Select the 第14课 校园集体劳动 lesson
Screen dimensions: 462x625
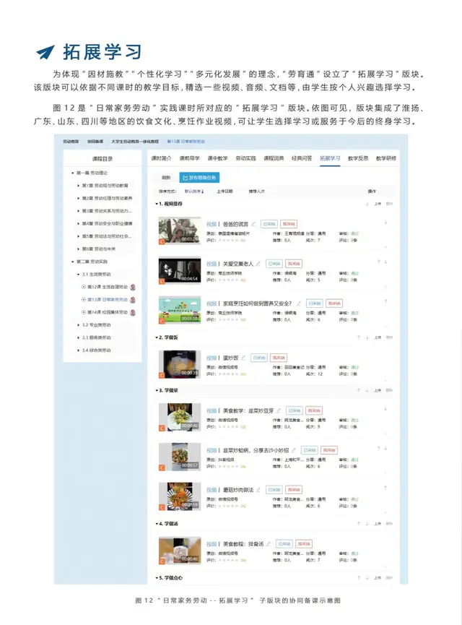point(108,312)
